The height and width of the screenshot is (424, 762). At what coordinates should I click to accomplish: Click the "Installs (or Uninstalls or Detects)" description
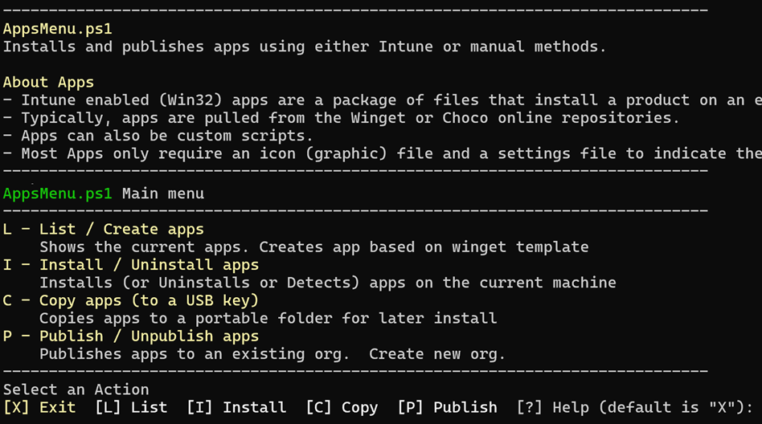(327, 283)
